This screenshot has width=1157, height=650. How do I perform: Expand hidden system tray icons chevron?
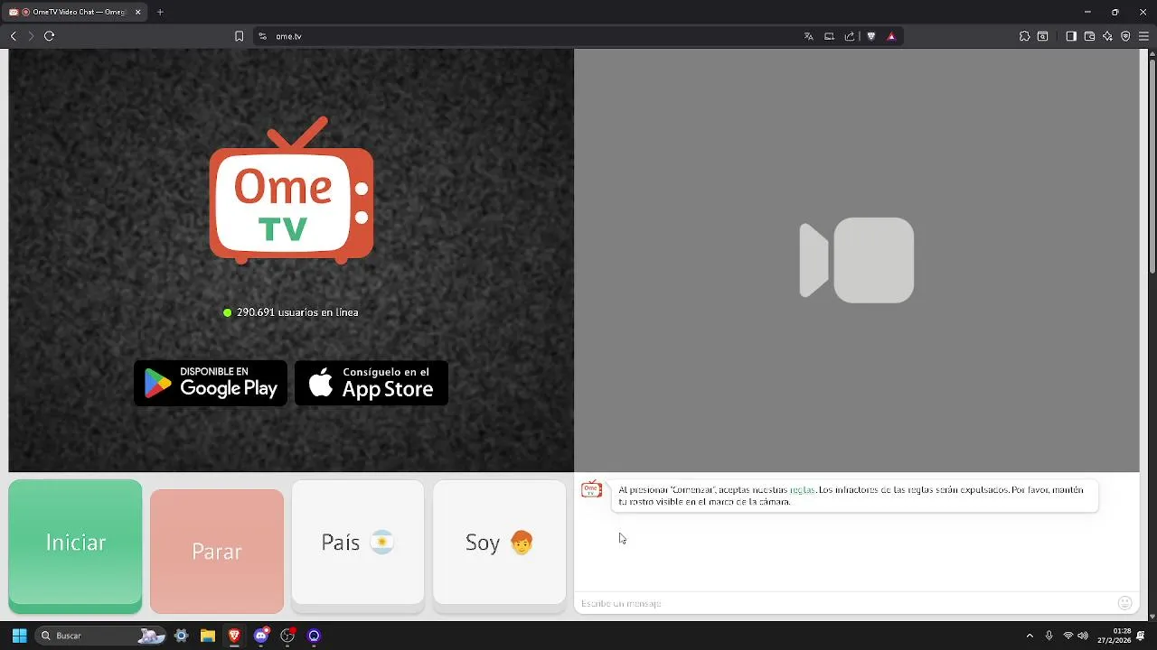[1029, 636]
